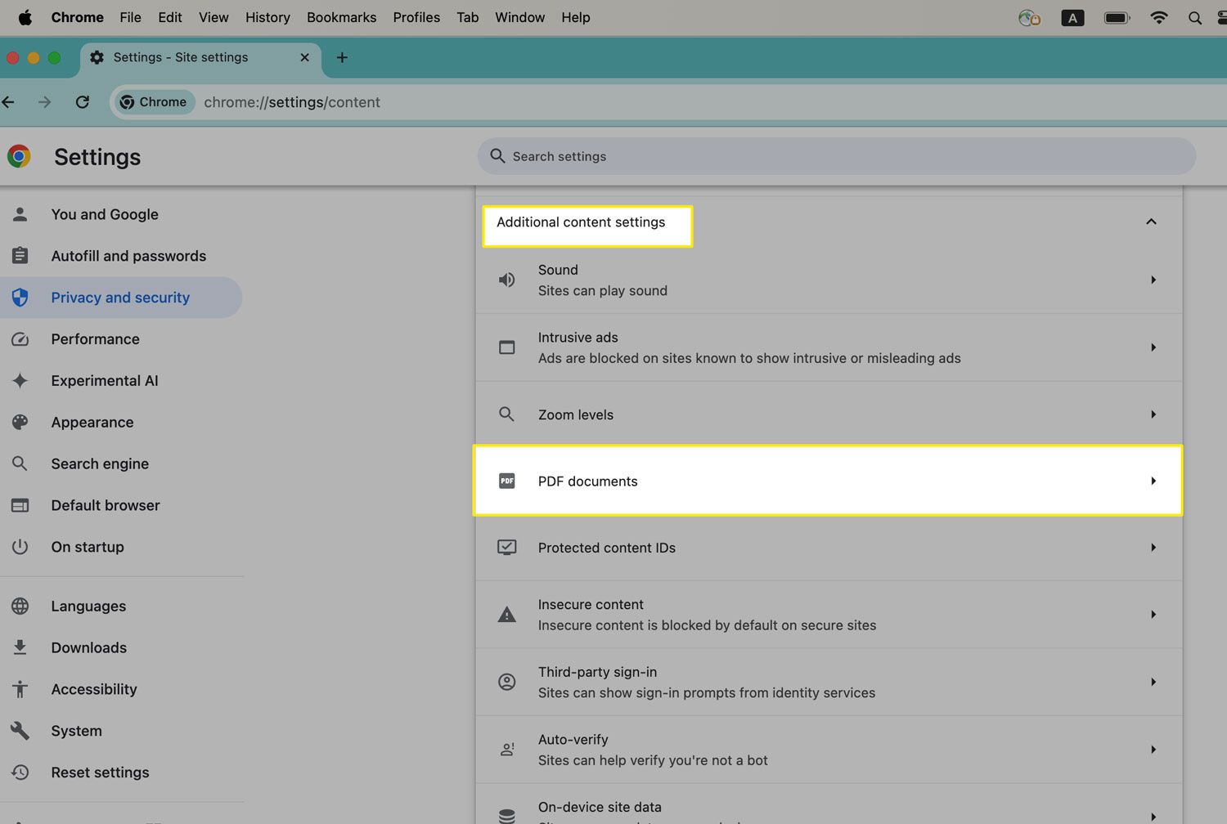This screenshot has height=824, width=1227.
Task: Go to Autofill and passwords
Action: (128, 256)
